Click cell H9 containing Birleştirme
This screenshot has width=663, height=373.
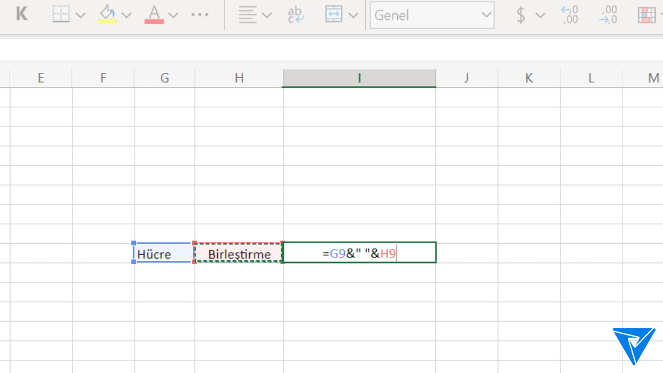239,254
